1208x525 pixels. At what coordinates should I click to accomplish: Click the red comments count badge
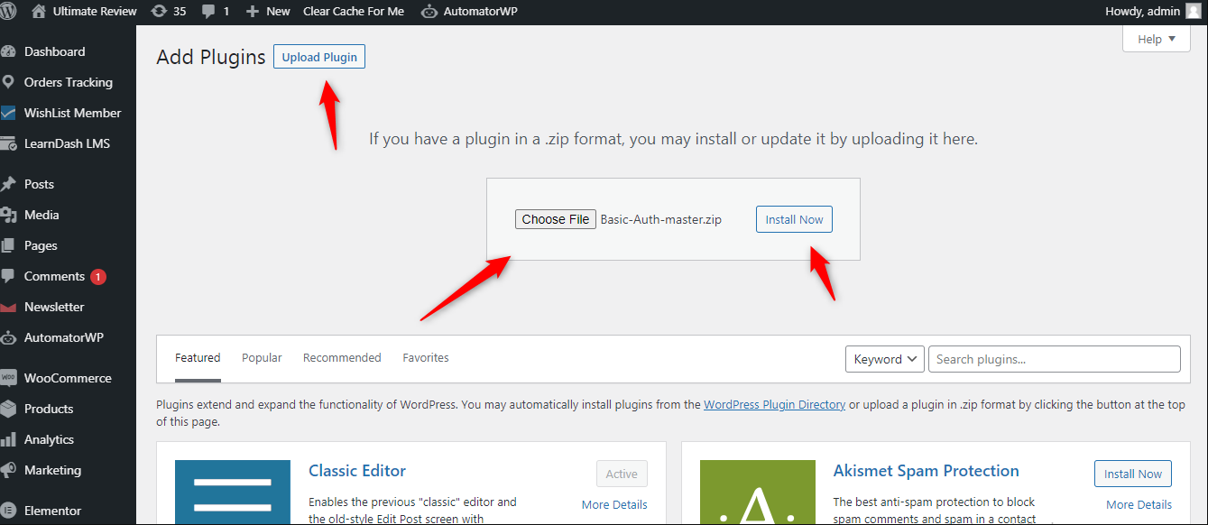pyautogui.click(x=98, y=276)
